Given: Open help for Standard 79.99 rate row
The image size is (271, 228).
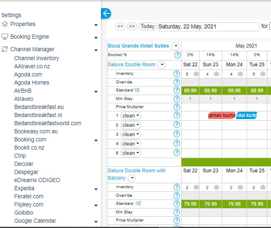Looking at the screenshot, I should point(177,204).
